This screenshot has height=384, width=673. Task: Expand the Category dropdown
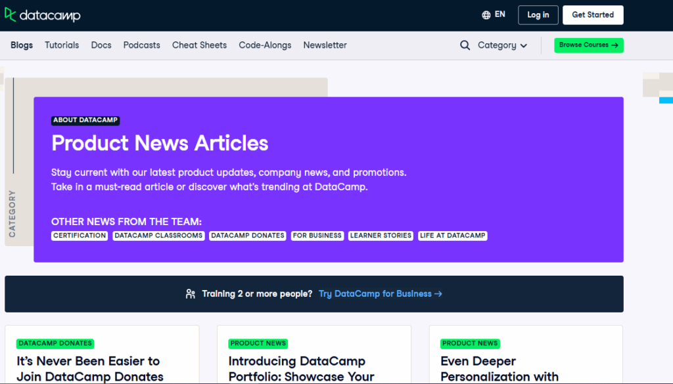502,45
